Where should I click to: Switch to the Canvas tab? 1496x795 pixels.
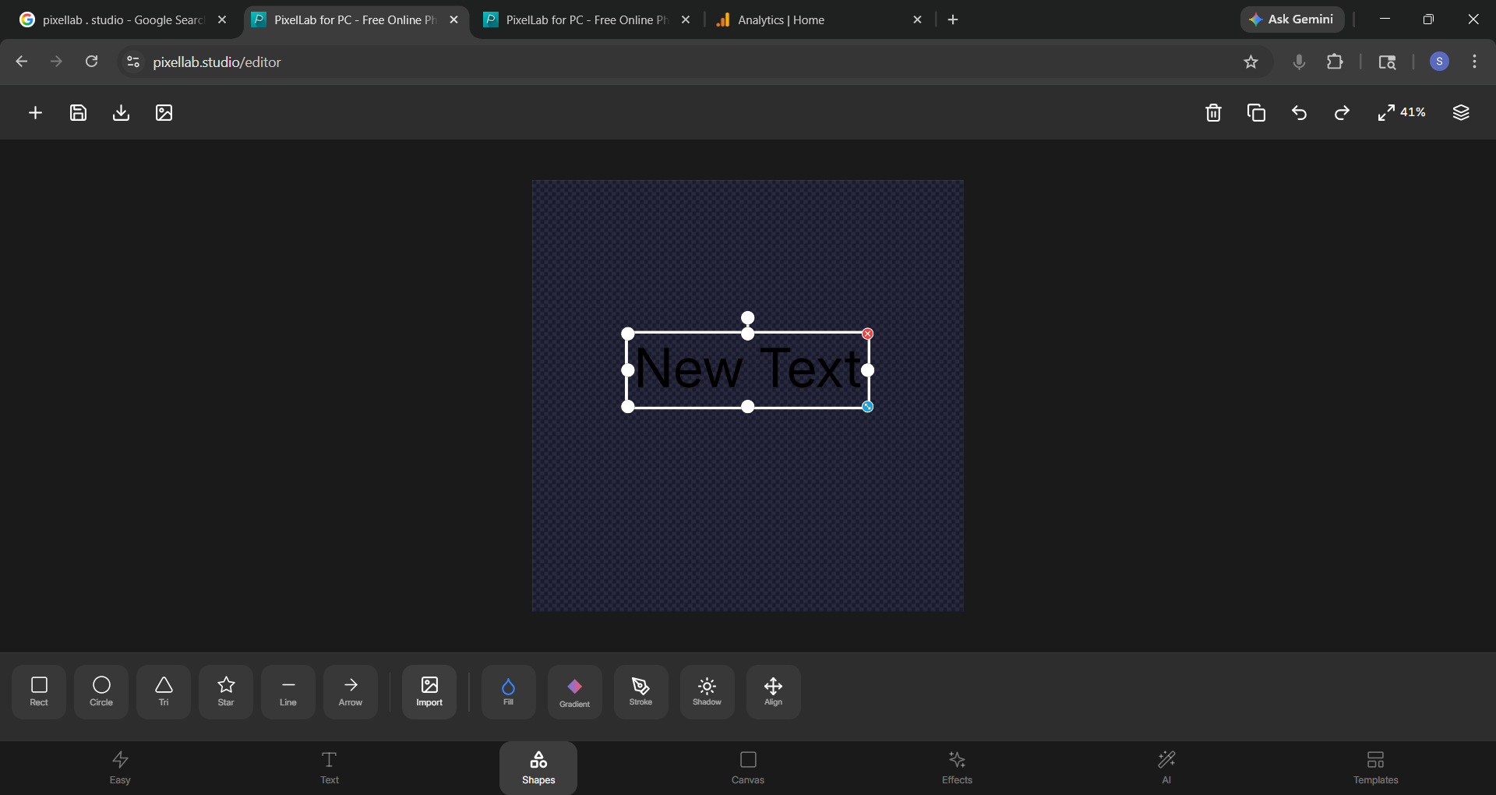pos(748,768)
